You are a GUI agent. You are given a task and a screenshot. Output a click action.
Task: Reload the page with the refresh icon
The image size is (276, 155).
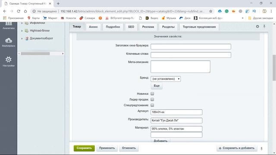point(19,11)
